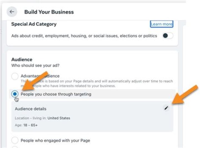Select People you choose through targeting radio
Viewport: 200px width, 148px height.
[15, 94]
